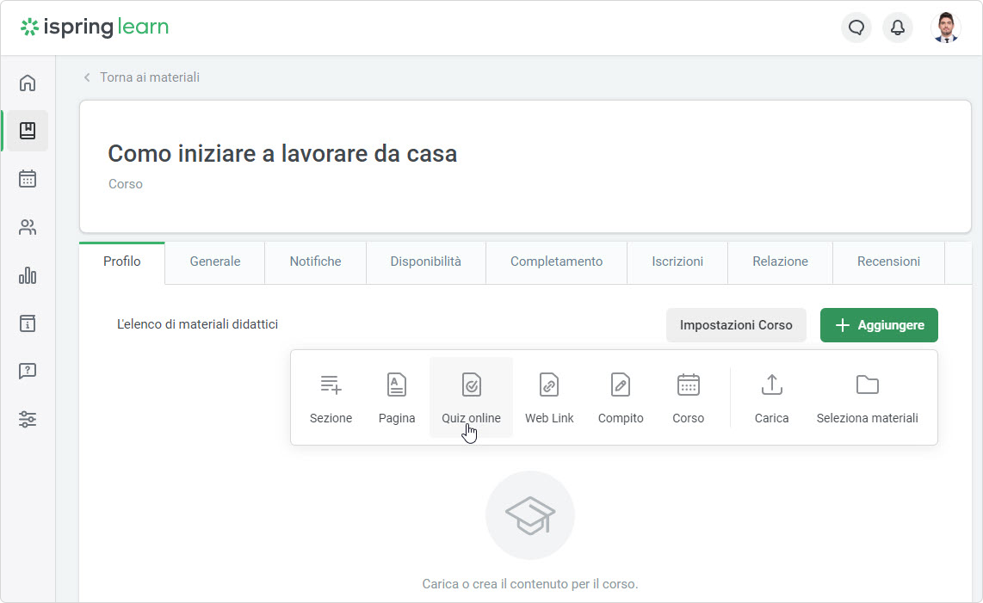Choose Pagina in the add menu
The image size is (983, 603).
click(397, 398)
